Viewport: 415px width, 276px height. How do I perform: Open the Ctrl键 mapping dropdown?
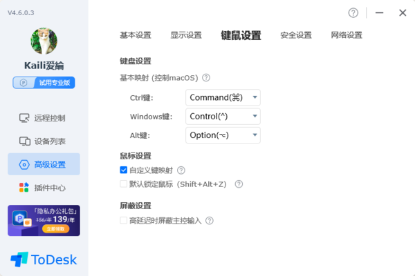click(223, 97)
